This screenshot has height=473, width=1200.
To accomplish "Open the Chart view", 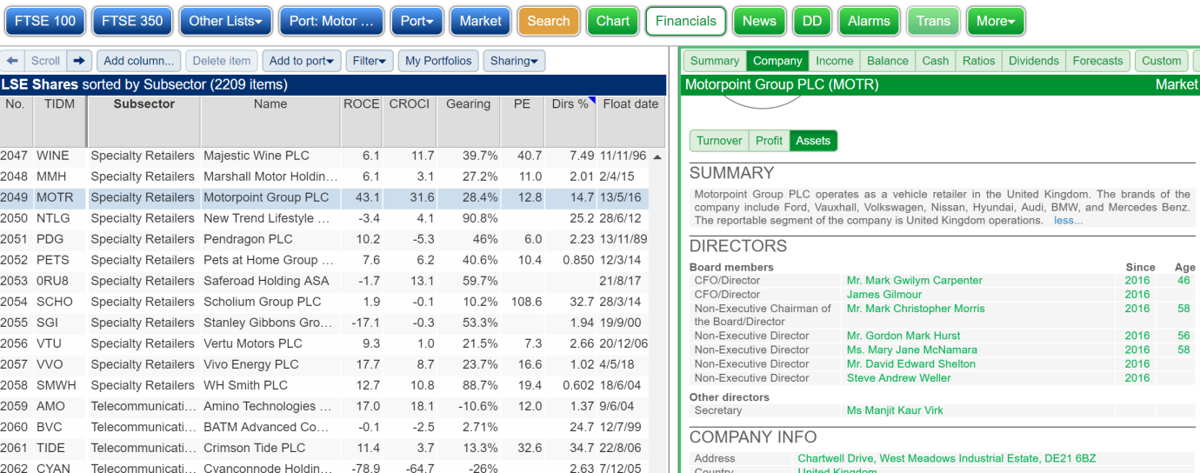I will pos(613,21).
